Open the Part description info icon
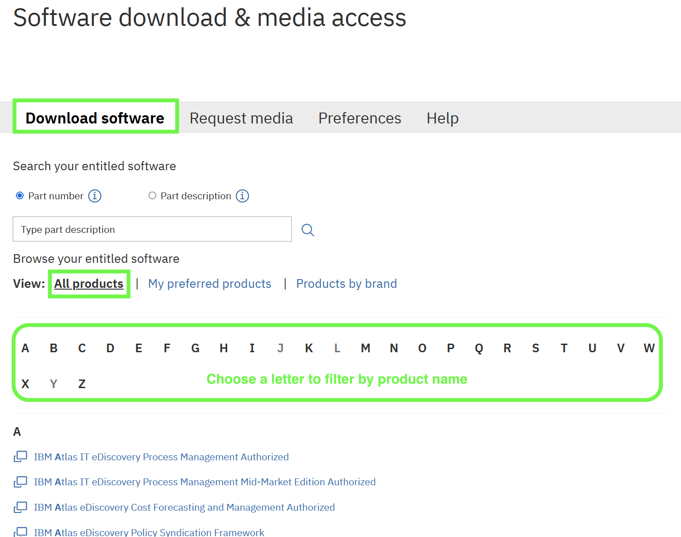681x537 pixels. point(243,196)
